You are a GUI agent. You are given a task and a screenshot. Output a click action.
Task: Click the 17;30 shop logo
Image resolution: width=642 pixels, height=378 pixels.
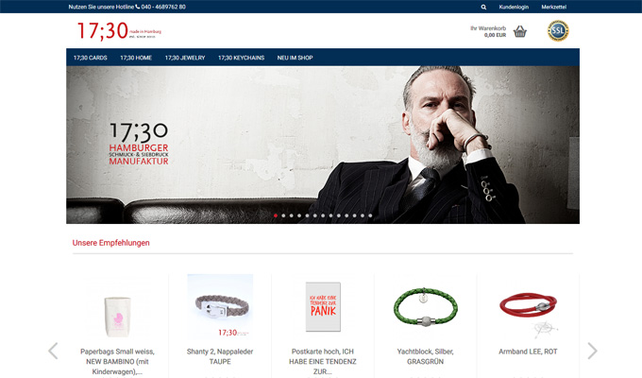pyautogui.click(x=119, y=31)
